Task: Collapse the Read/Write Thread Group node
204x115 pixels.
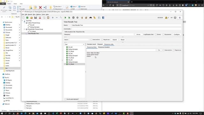Action: [24, 29]
